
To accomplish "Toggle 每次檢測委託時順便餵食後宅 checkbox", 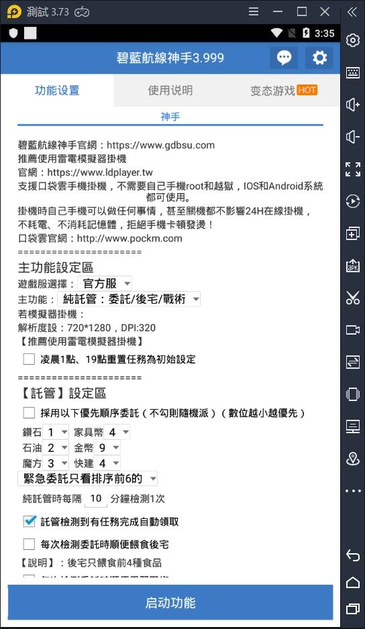I will 29,544.
